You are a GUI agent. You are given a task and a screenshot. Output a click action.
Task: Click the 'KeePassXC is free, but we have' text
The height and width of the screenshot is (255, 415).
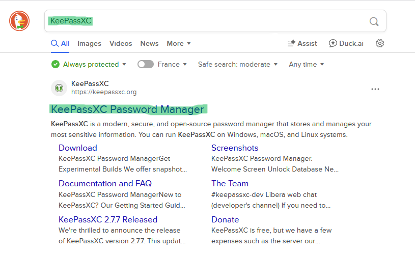coord(265,230)
